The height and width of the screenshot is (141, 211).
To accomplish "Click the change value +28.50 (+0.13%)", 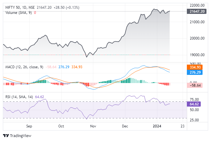I will point(66,8).
